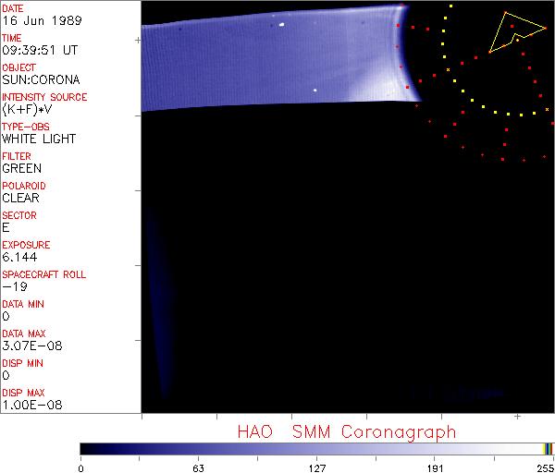Screen dimensions: 555x473
Task: Select the 1.00E-08 display max value
Action: [x=32, y=406]
